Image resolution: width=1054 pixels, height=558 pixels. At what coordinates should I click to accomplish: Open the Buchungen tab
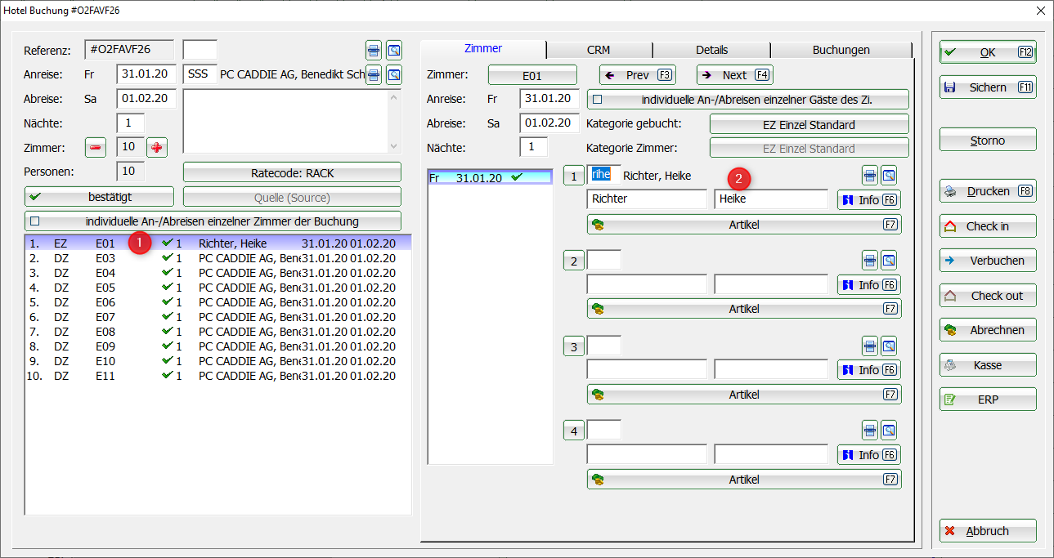[x=841, y=50]
